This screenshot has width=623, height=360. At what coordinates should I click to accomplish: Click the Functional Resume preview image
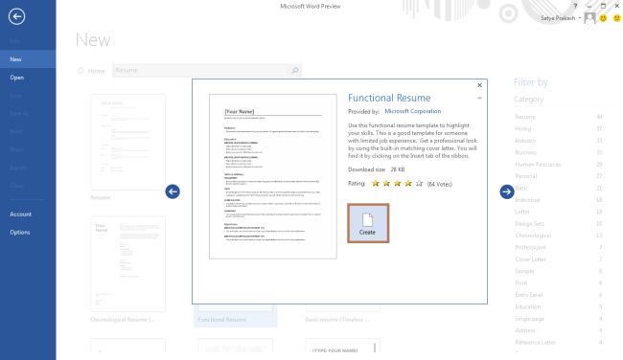click(x=273, y=176)
